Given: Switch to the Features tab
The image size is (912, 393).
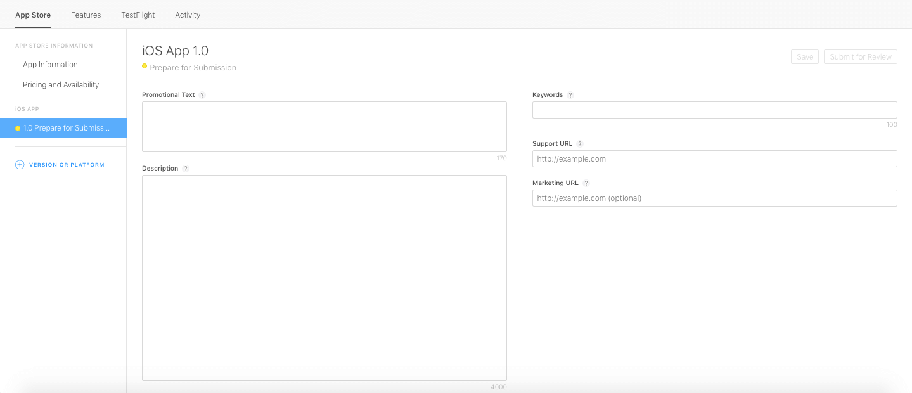Looking at the screenshot, I should (x=86, y=15).
